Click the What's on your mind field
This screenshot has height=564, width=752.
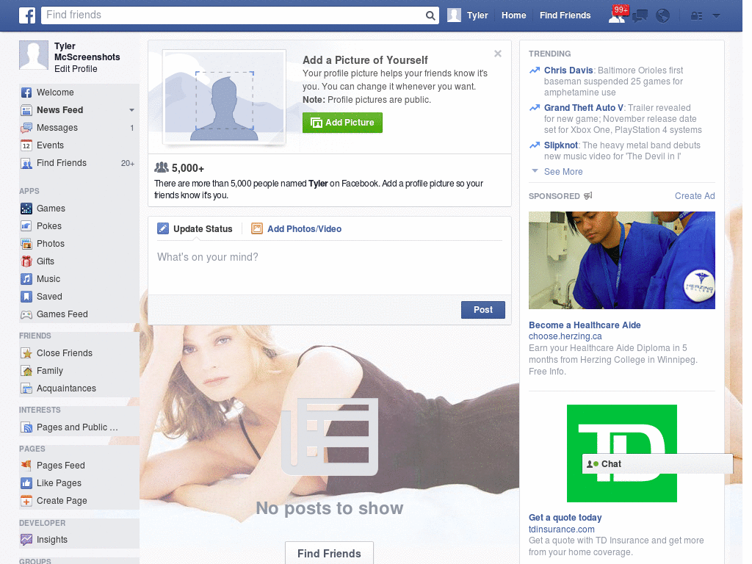pyautogui.click(x=330, y=267)
